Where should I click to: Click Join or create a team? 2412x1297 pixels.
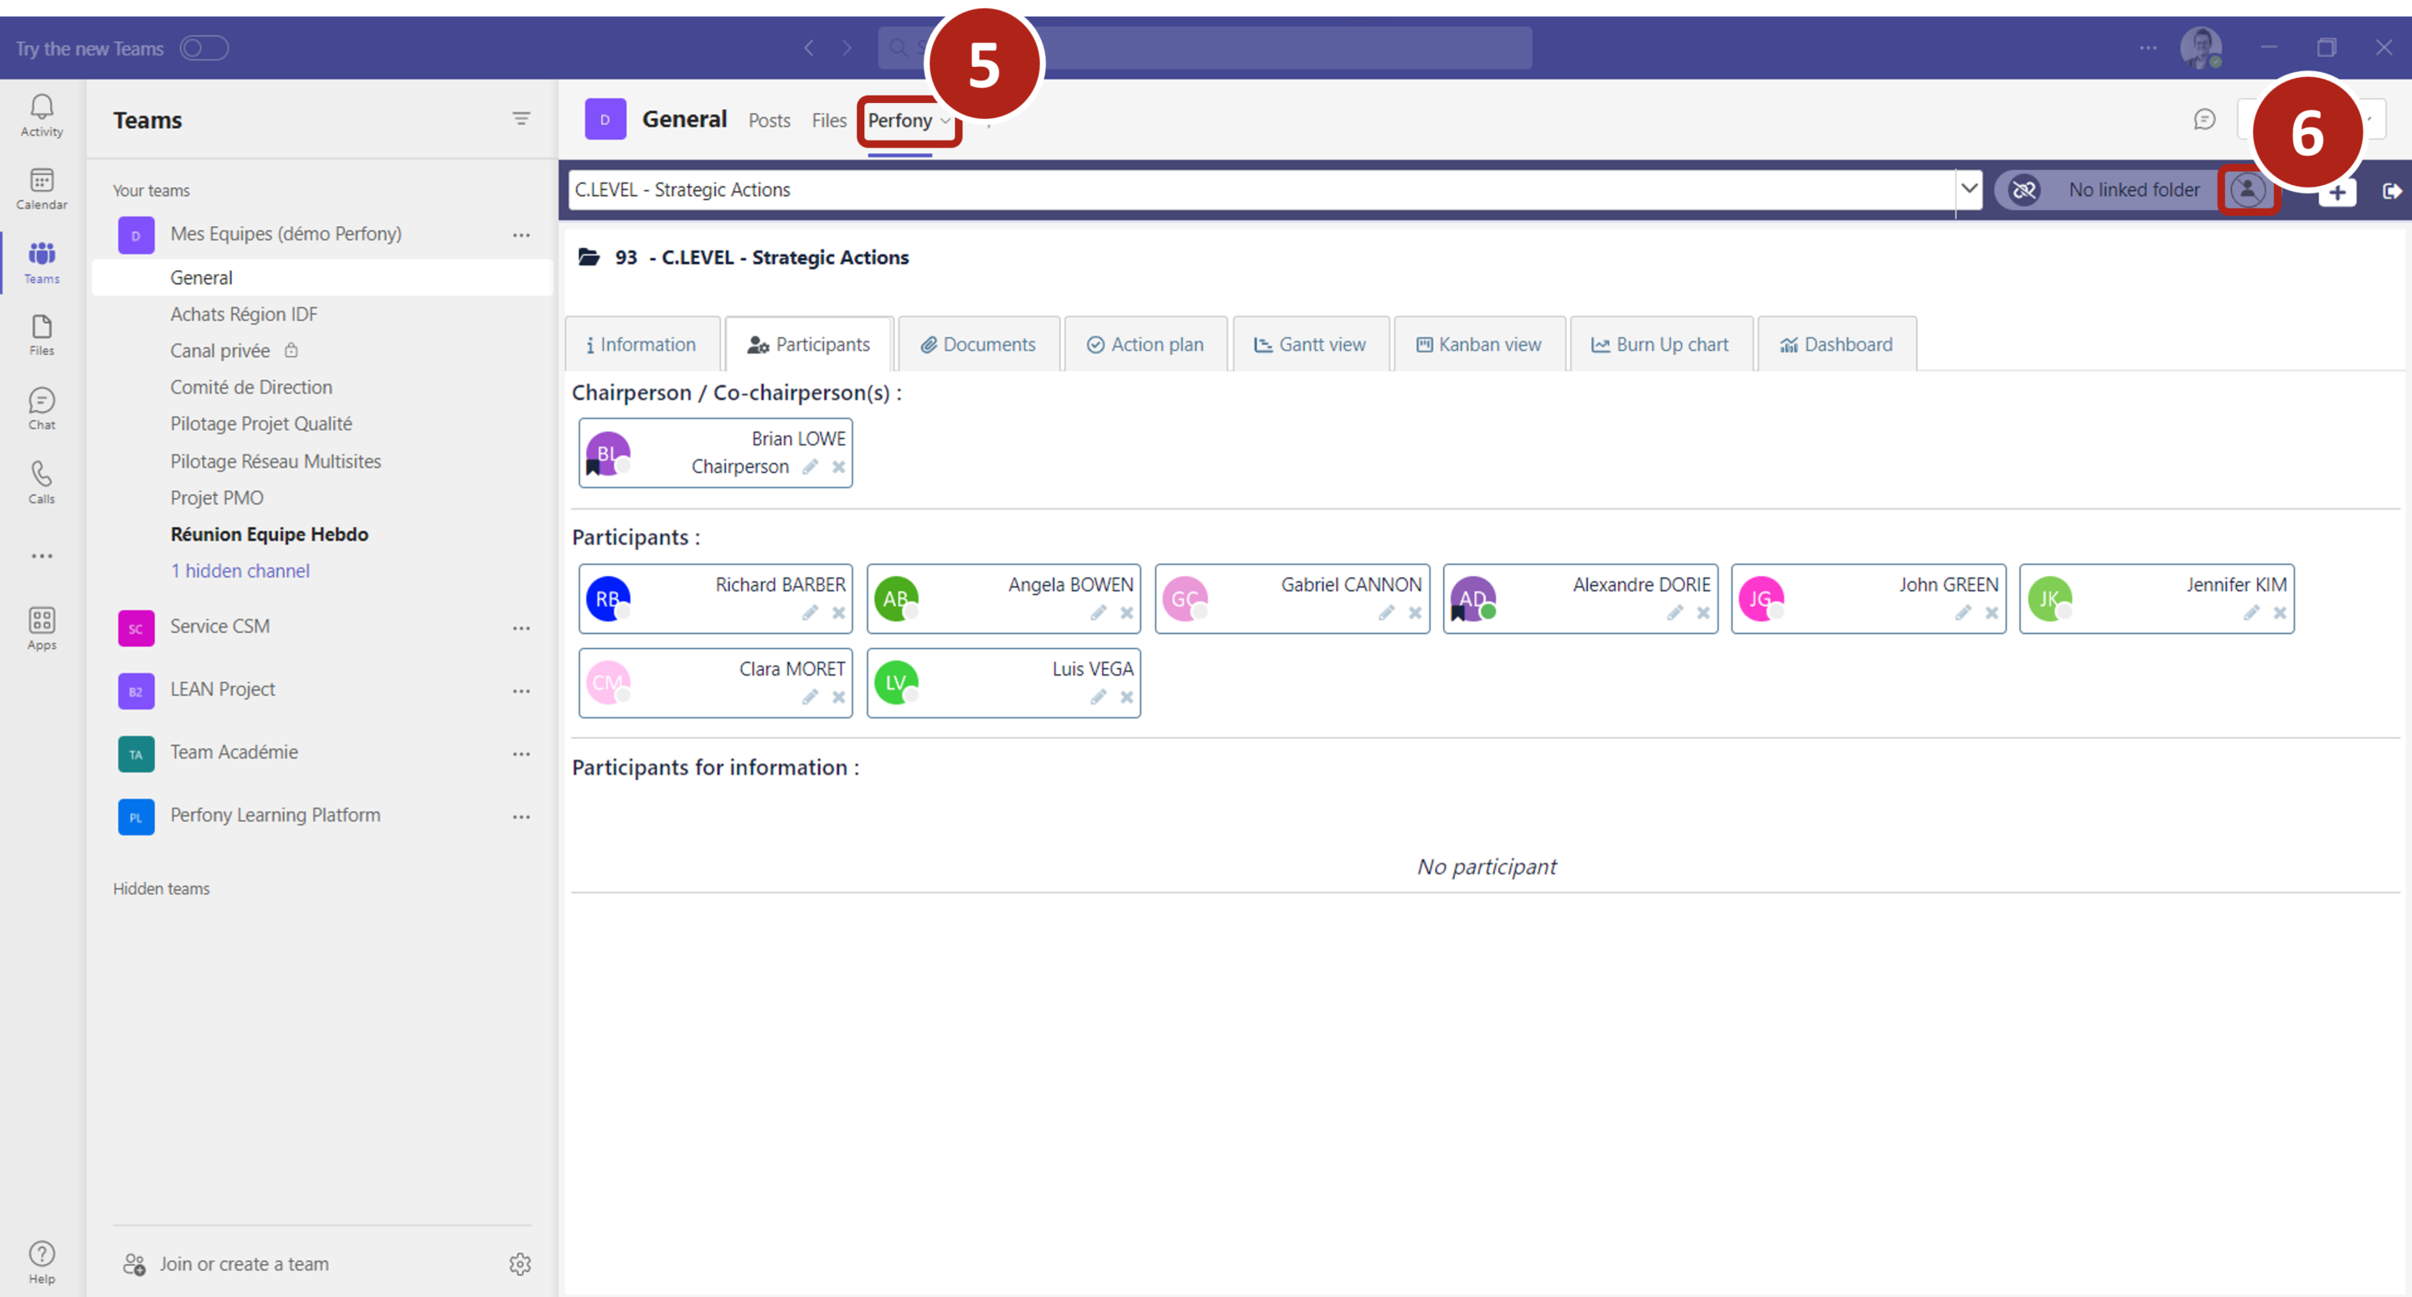(244, 1264)
